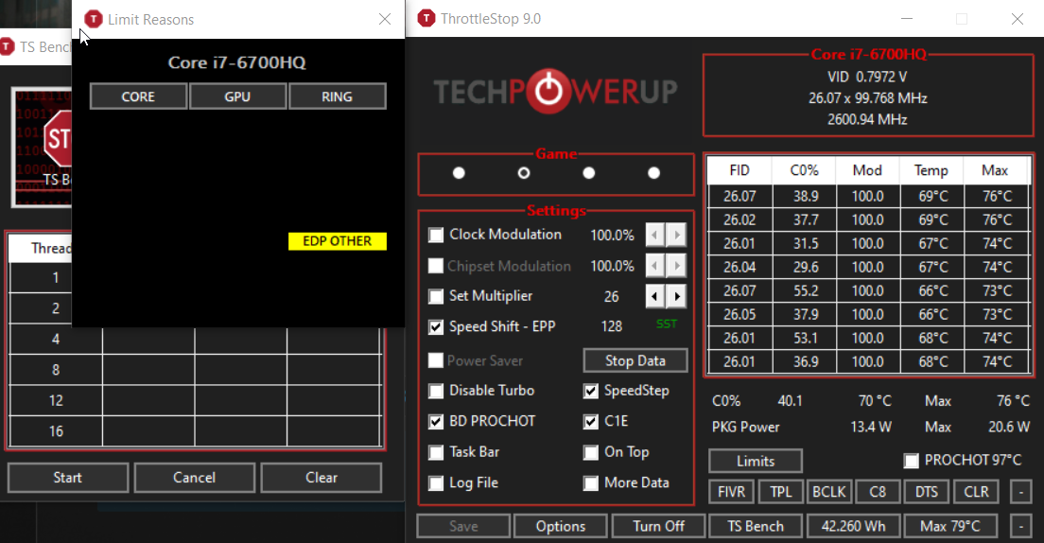Image resolution: width=1044 pixels, height=543 pixels.
Task: Select the first profile radio button
Action: (459, 173)
